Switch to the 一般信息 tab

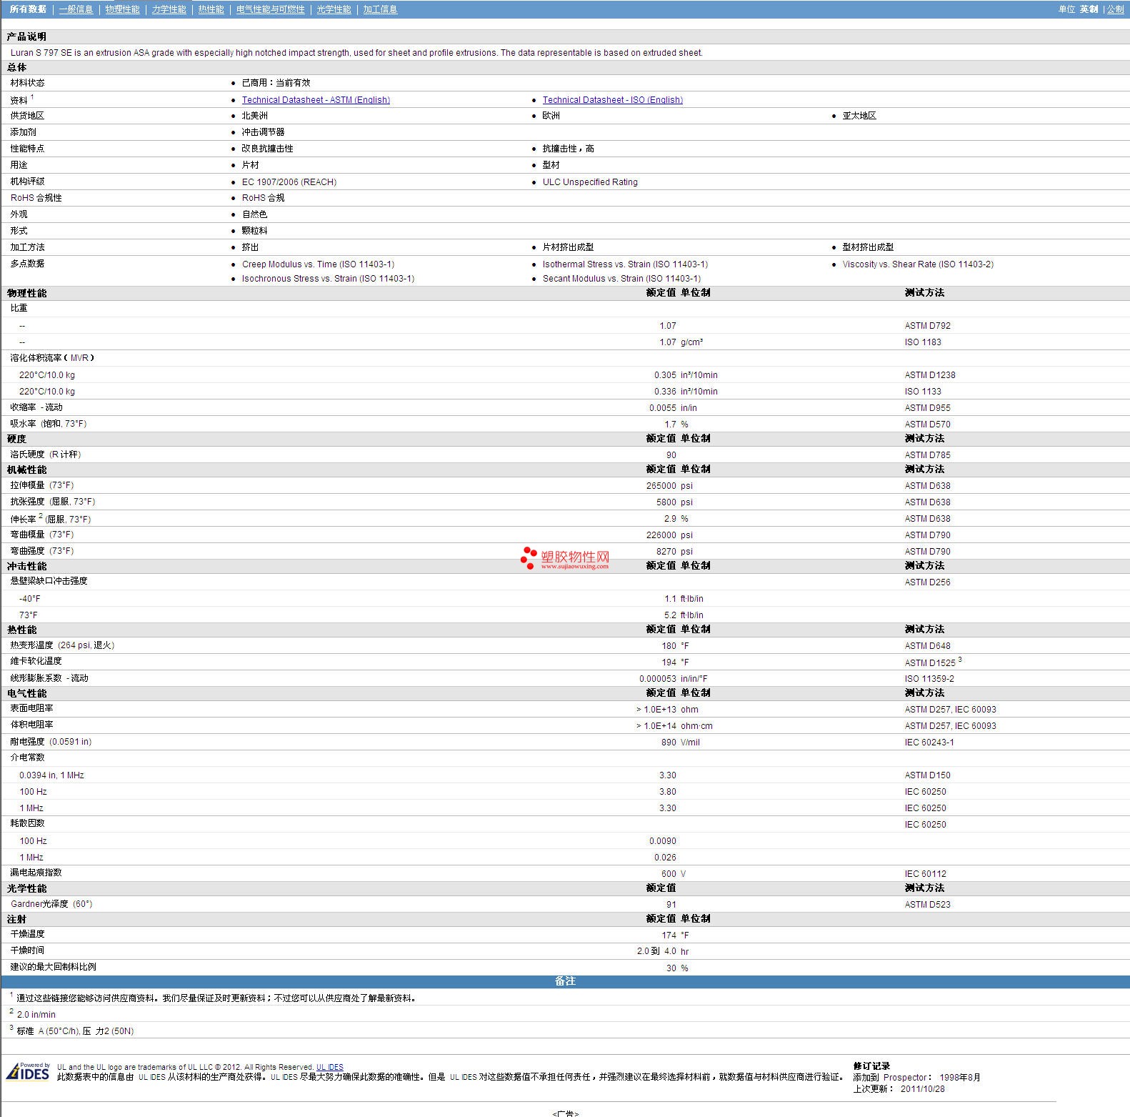pyautogui.click(x=76, y=9)
